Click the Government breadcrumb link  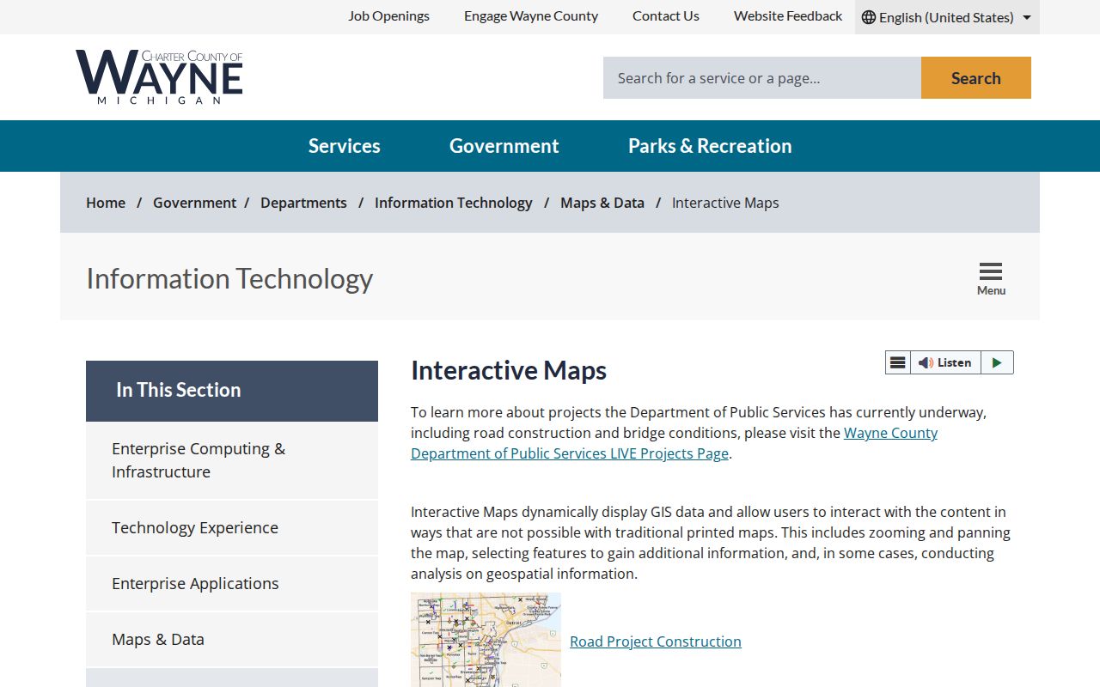tap(194, 203)
